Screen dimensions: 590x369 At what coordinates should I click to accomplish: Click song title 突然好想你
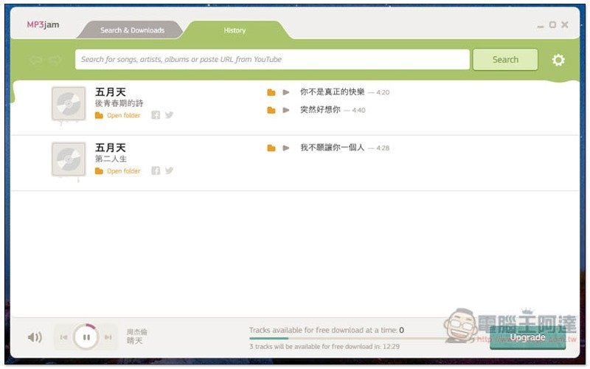click(320, 109)
